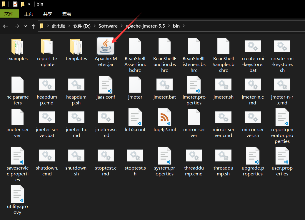Select the jmeter-server.bat icon
This screenshot has width=305, height=220.
pos(47,117)
